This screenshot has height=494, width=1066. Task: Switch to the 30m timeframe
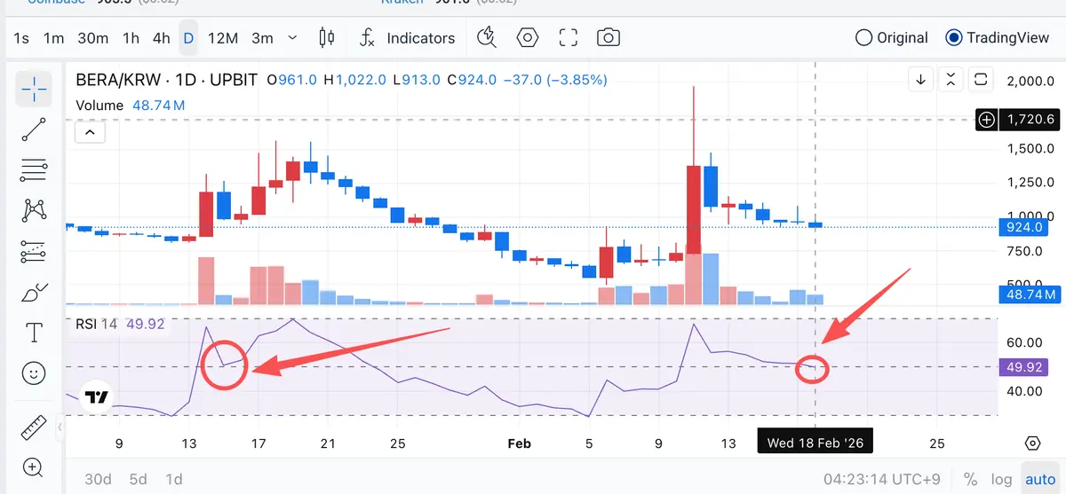coord(92,38)
